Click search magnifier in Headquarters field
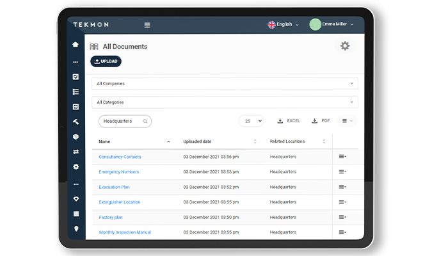The height and width of the screenshot is (256, 448). pos(145,121)
